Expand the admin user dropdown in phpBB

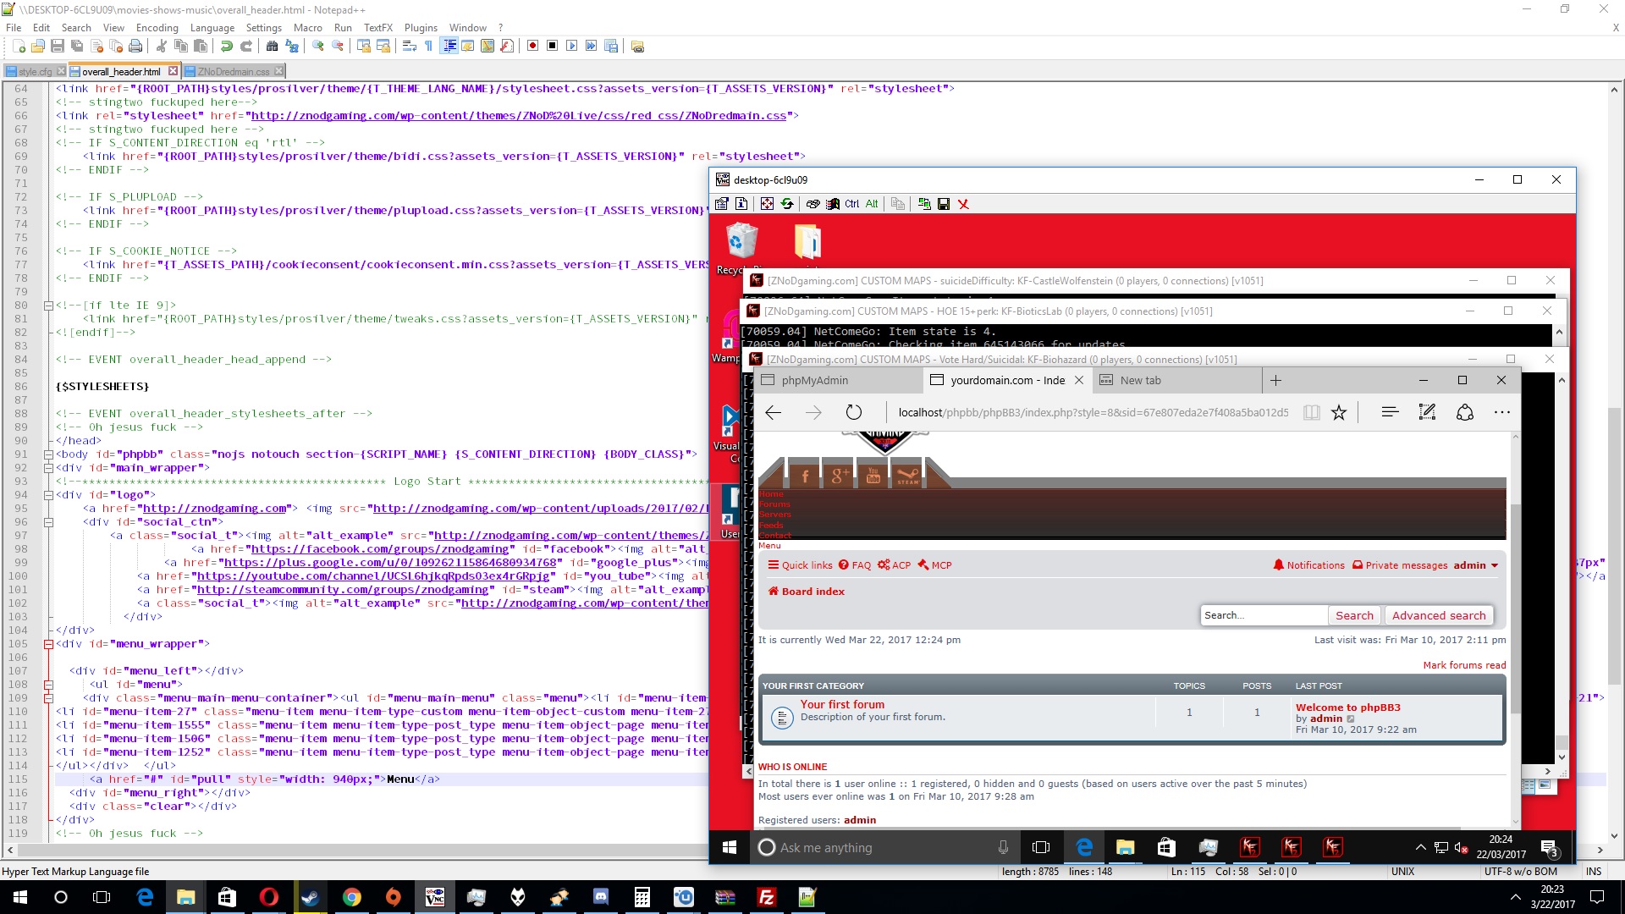[1475, 565]
